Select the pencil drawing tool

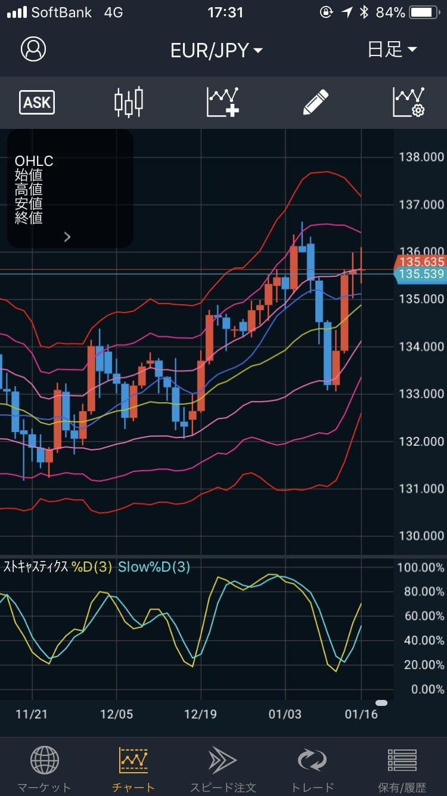316,102
